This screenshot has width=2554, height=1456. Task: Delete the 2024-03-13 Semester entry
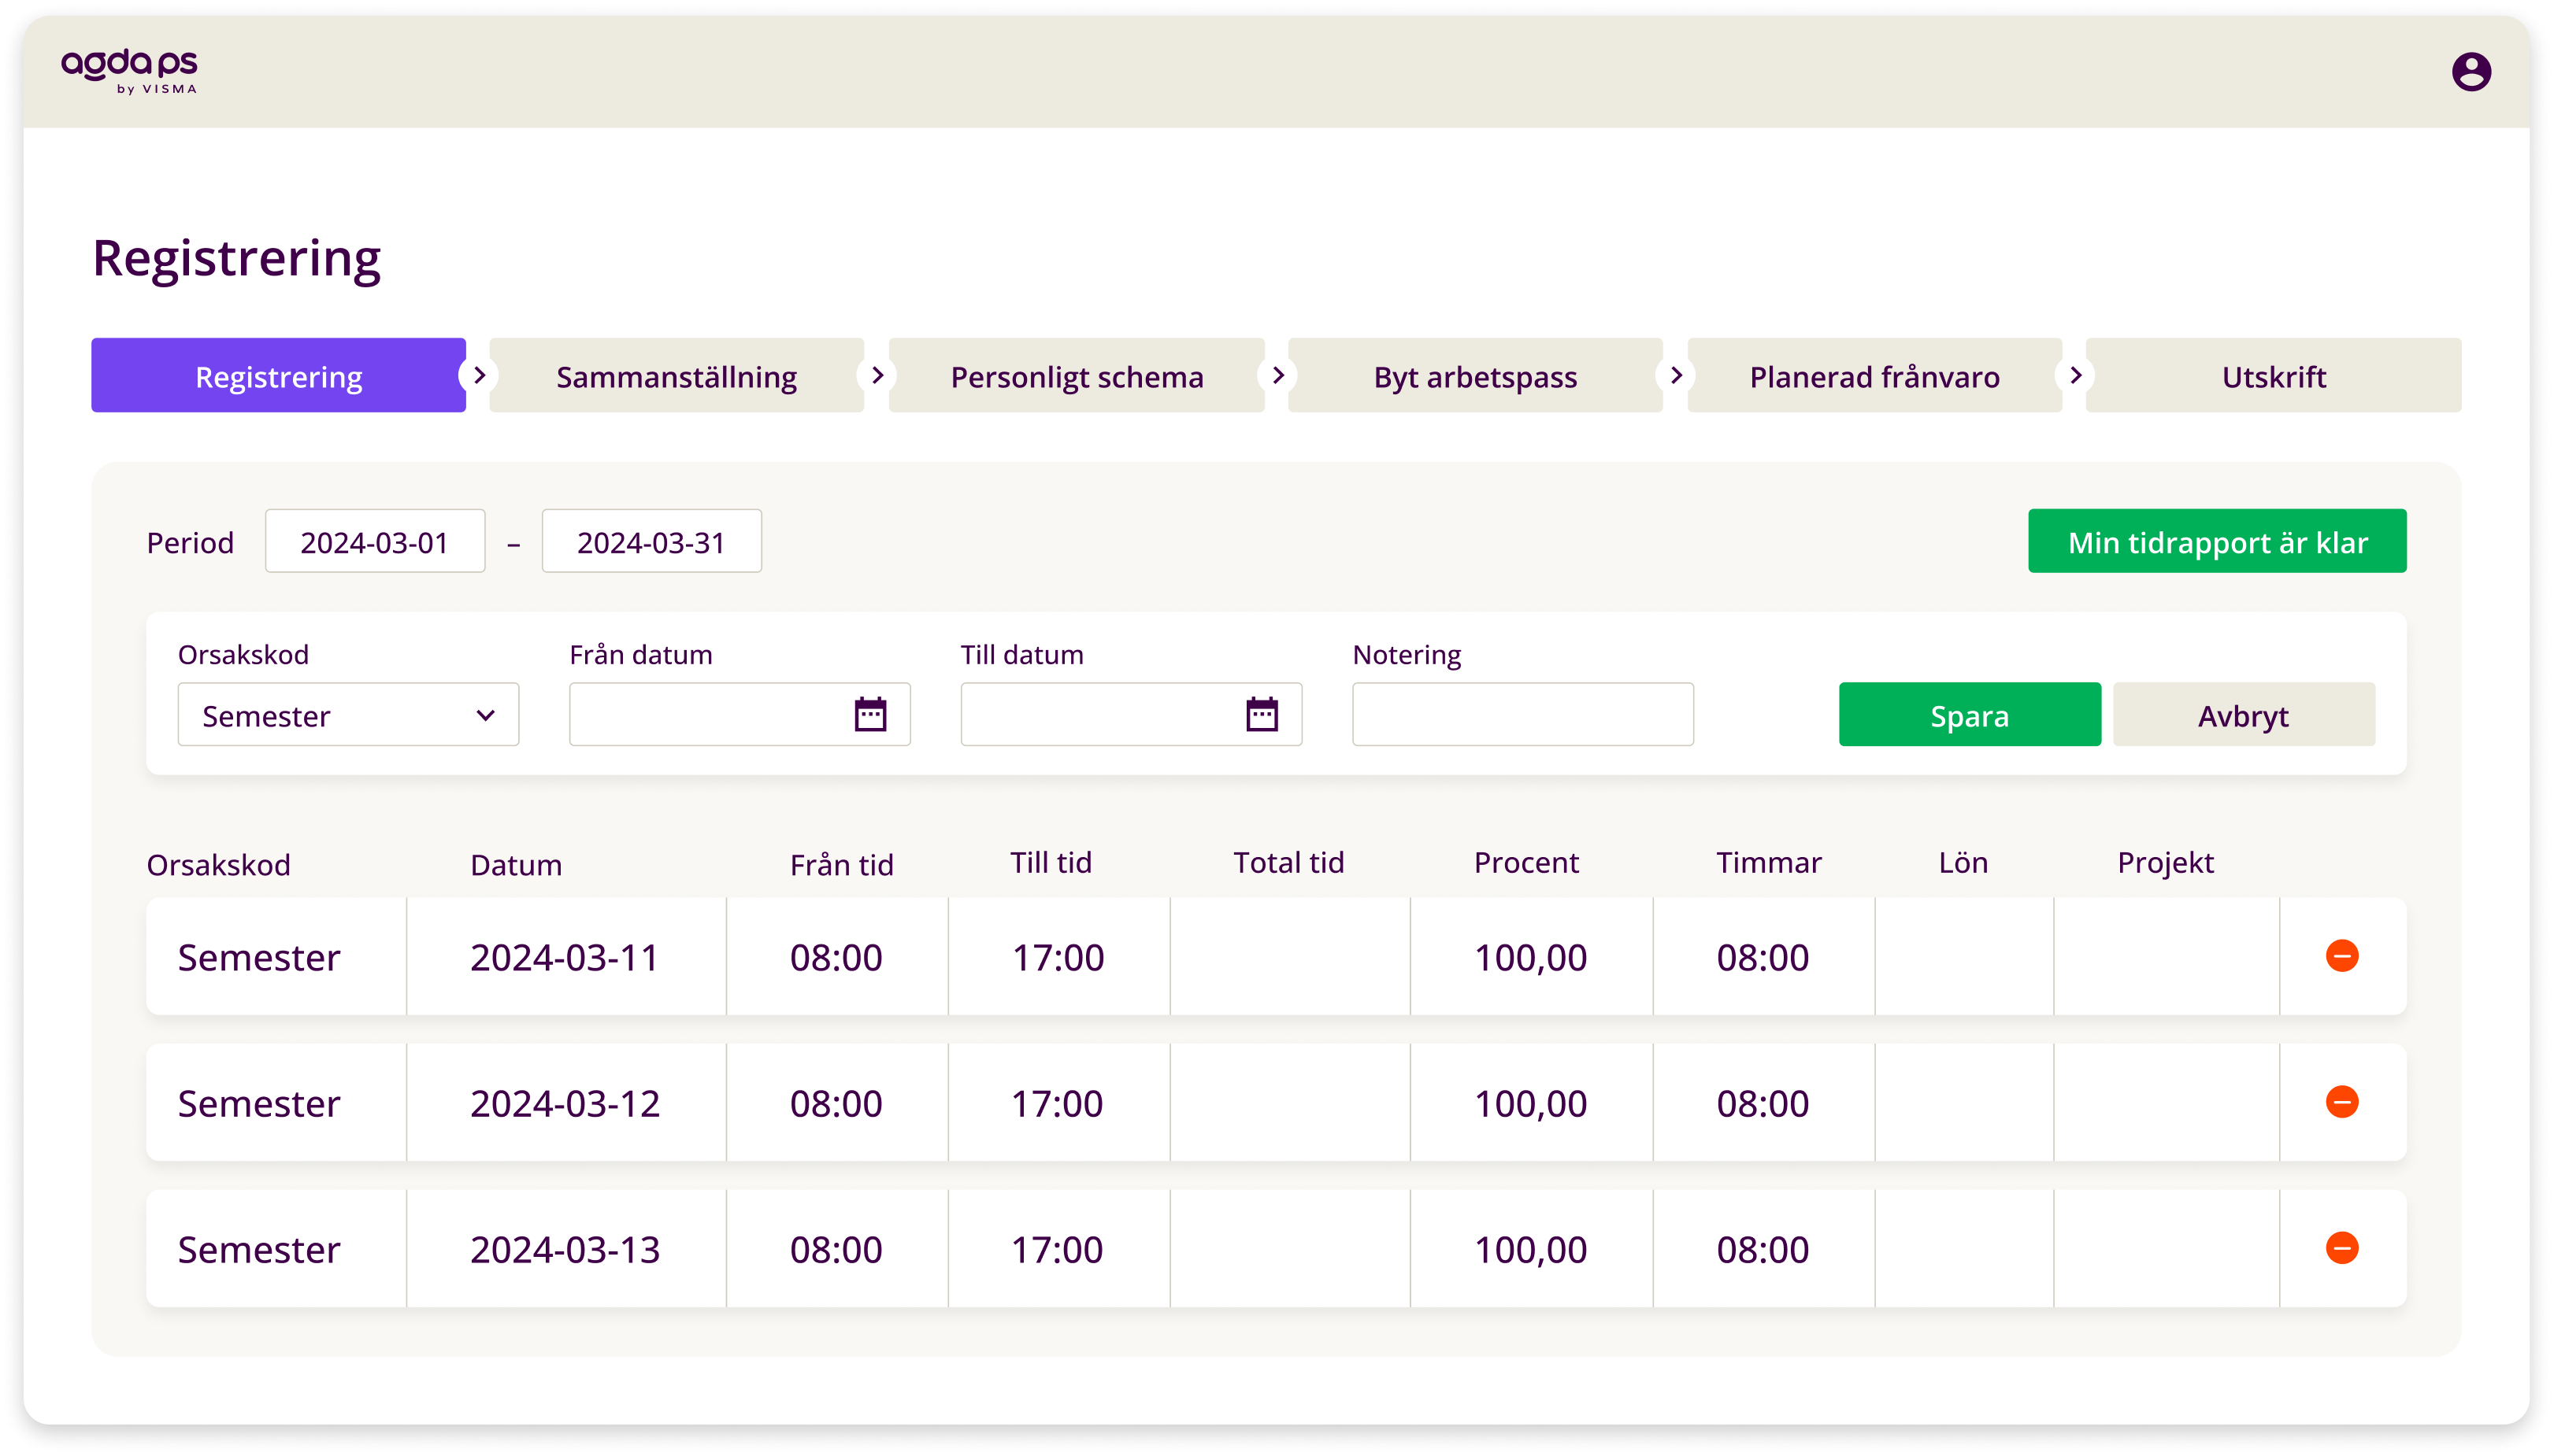tap(2341, 1248)
